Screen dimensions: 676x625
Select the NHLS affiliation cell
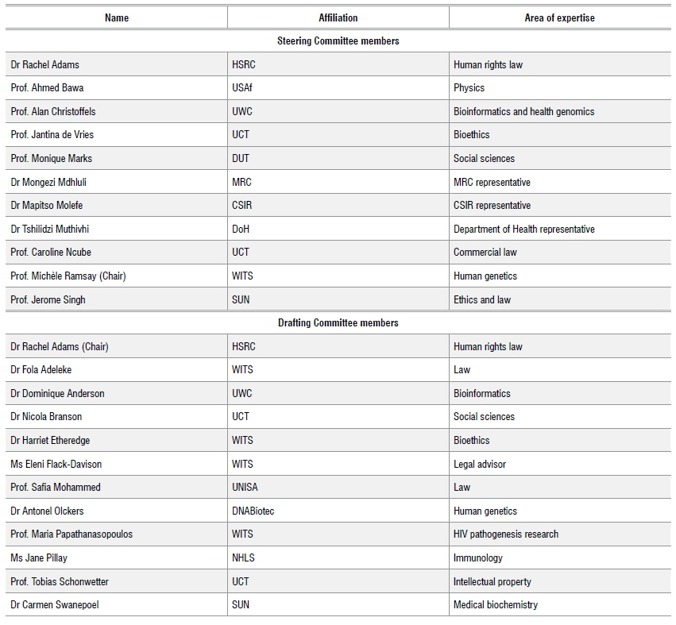(x=243, y=558)
